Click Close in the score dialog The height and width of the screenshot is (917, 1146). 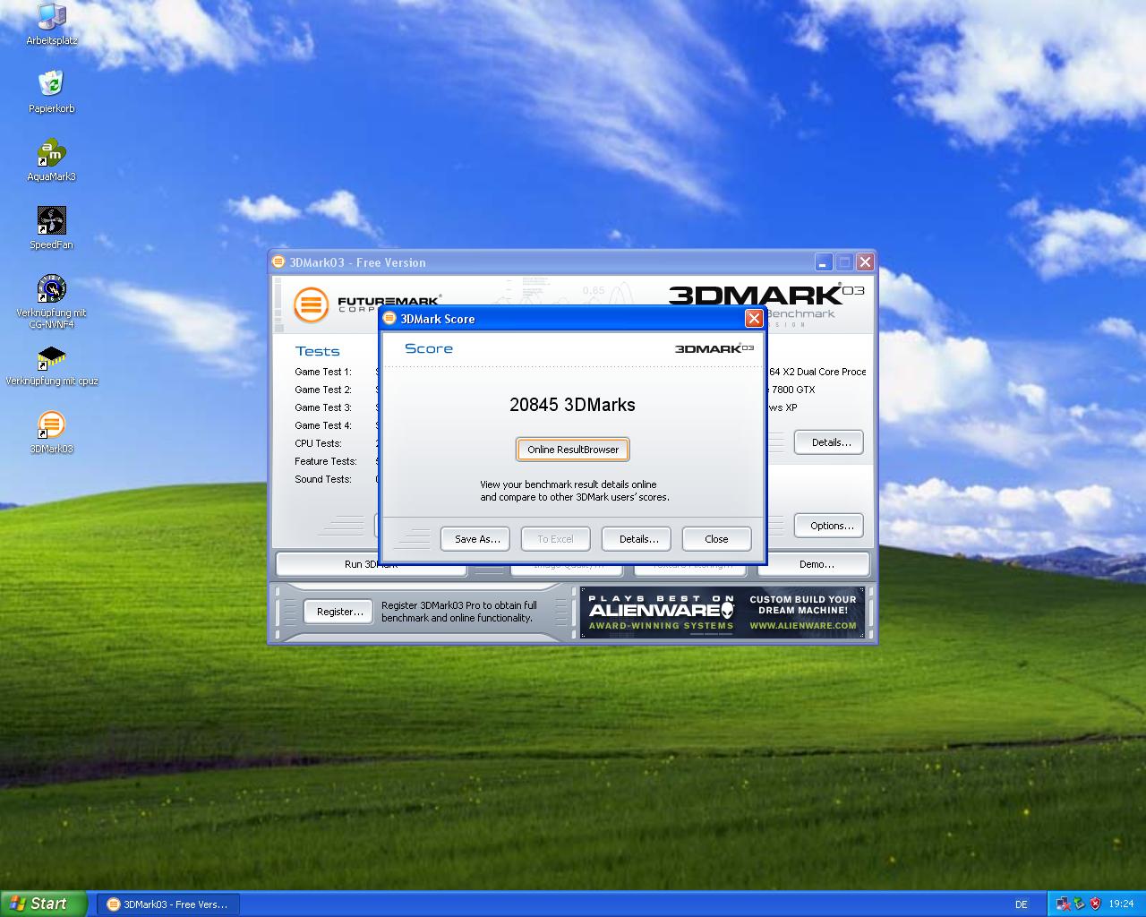[716, 539]
